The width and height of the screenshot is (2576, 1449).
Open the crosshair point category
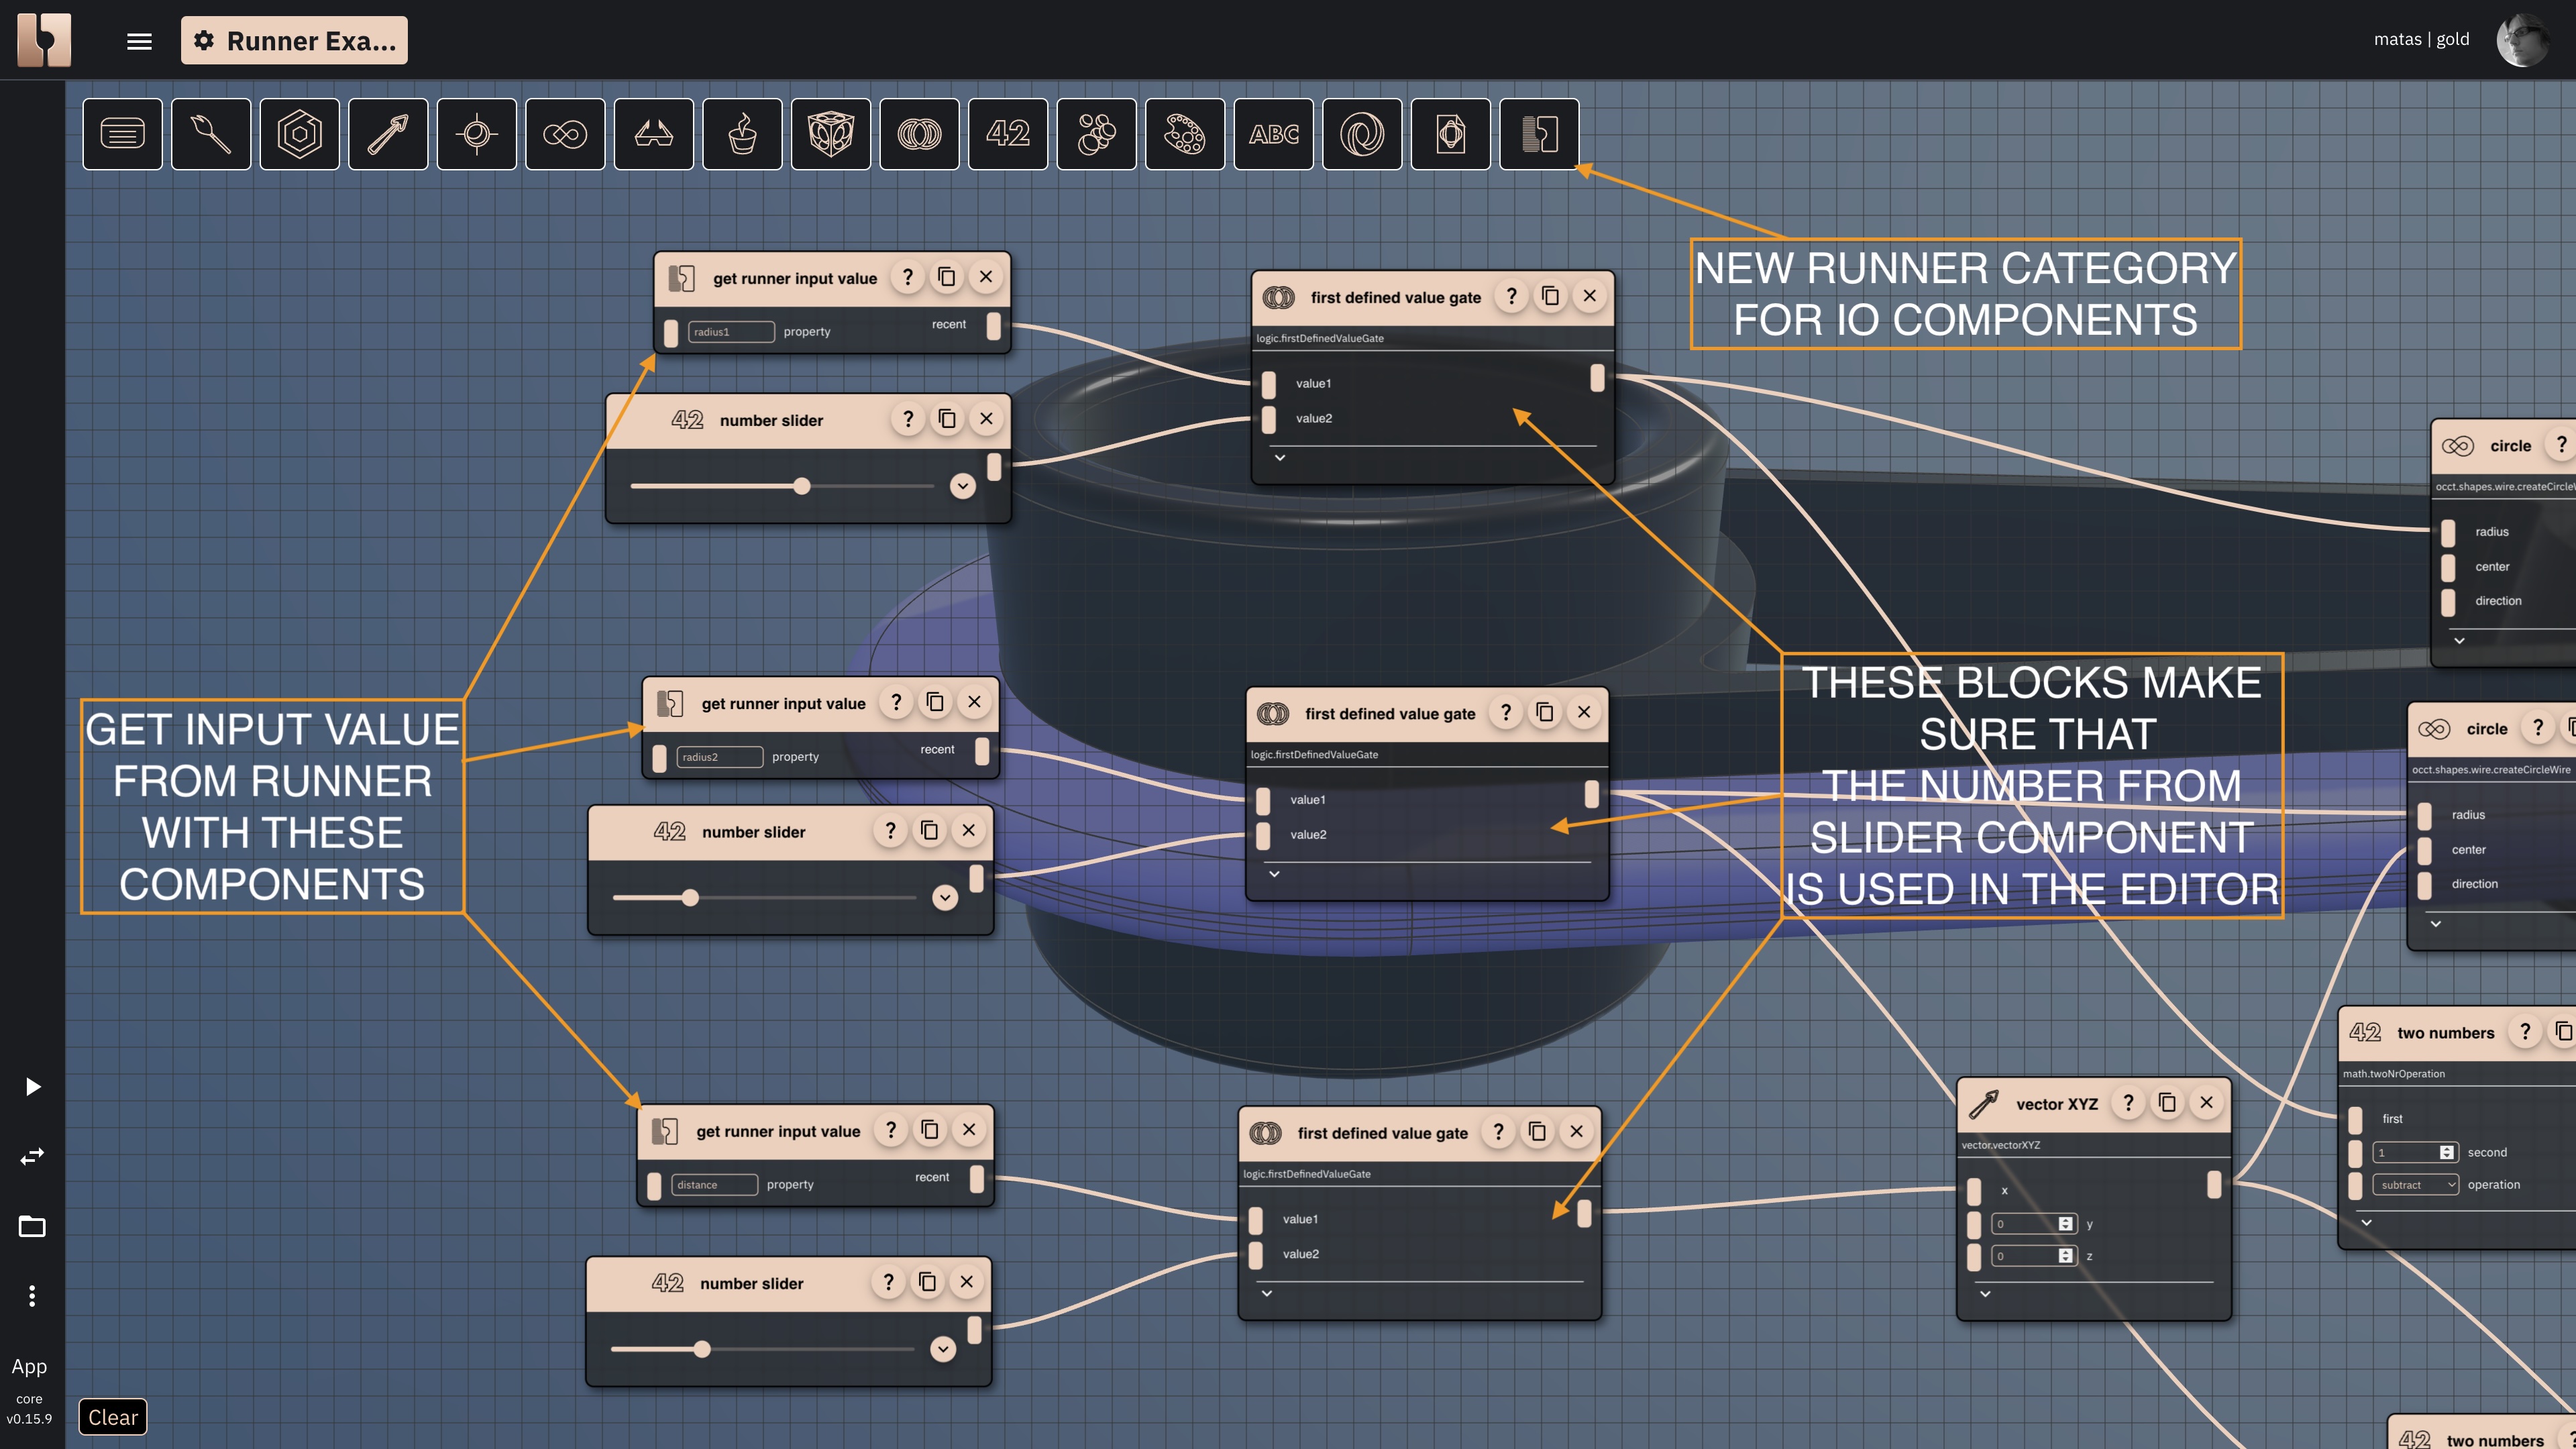(476, 134)
